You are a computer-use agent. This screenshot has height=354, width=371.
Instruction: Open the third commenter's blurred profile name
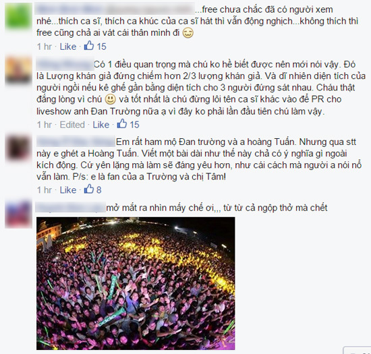coord(76,142)
